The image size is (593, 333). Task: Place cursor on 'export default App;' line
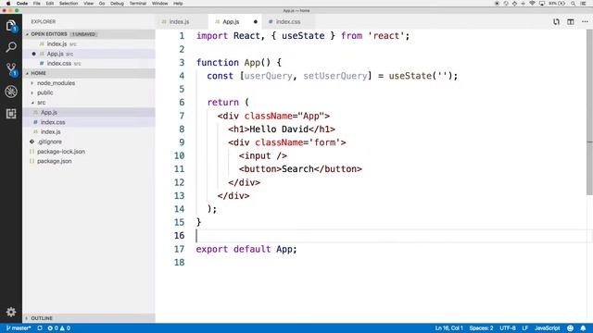pyautogui.click(x=246, y=249)
